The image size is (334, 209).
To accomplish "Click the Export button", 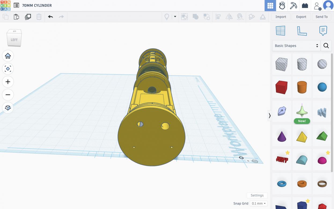I will [x=301, y=17].
